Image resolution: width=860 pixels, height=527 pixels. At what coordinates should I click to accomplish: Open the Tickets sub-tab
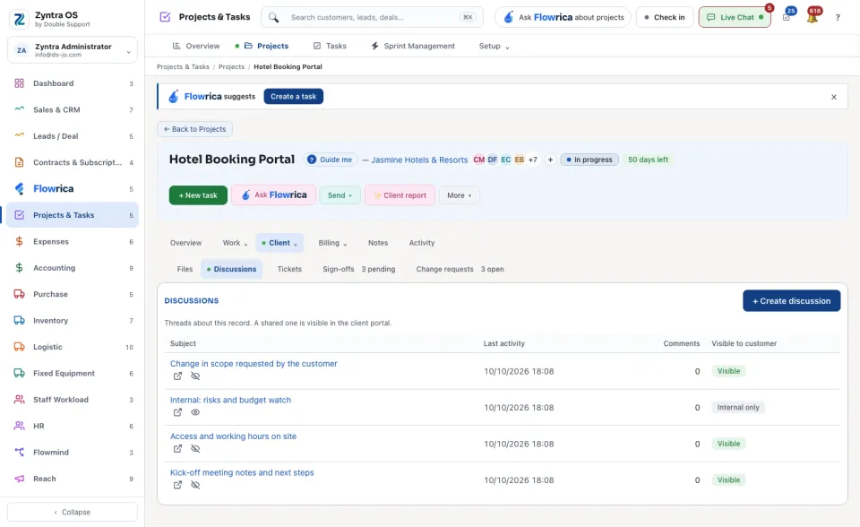289,269
